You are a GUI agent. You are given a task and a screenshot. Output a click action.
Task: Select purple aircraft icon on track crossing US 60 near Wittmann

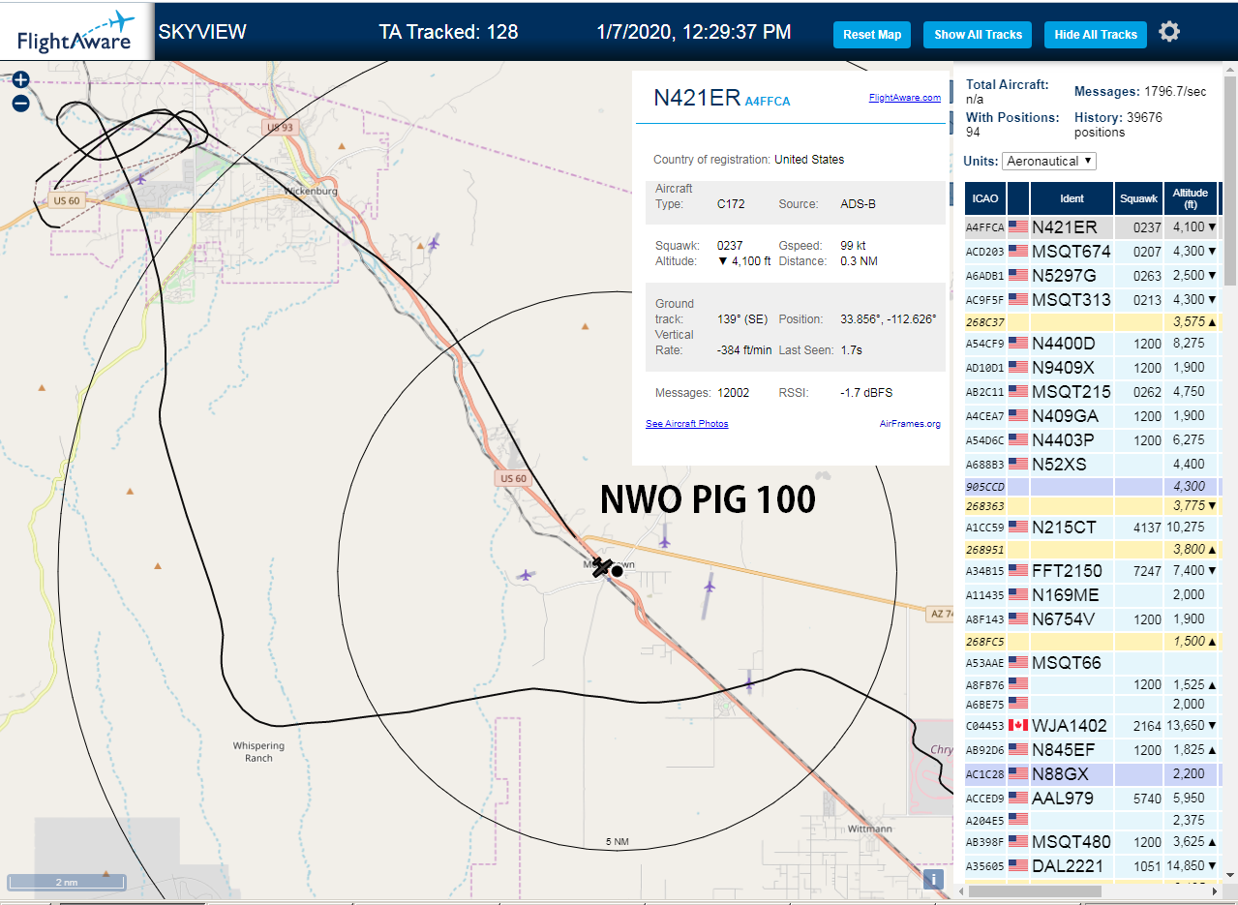pos(748,683)
